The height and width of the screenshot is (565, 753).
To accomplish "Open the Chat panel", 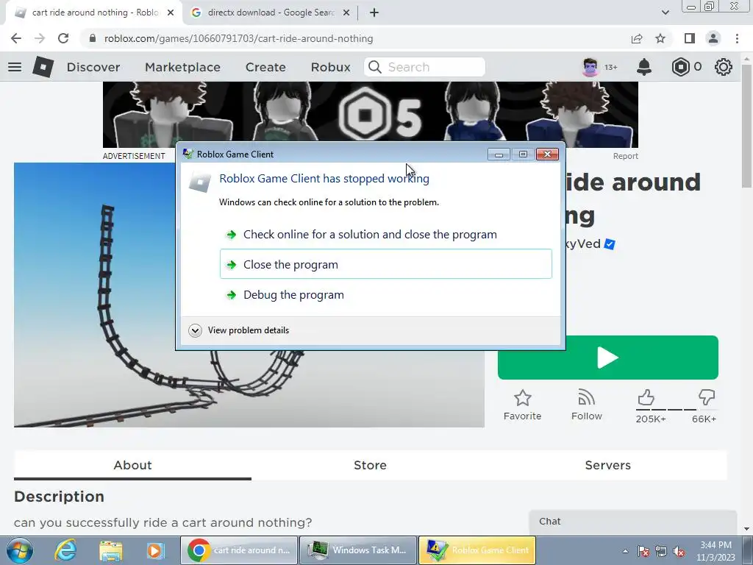I will coord(632,523).
